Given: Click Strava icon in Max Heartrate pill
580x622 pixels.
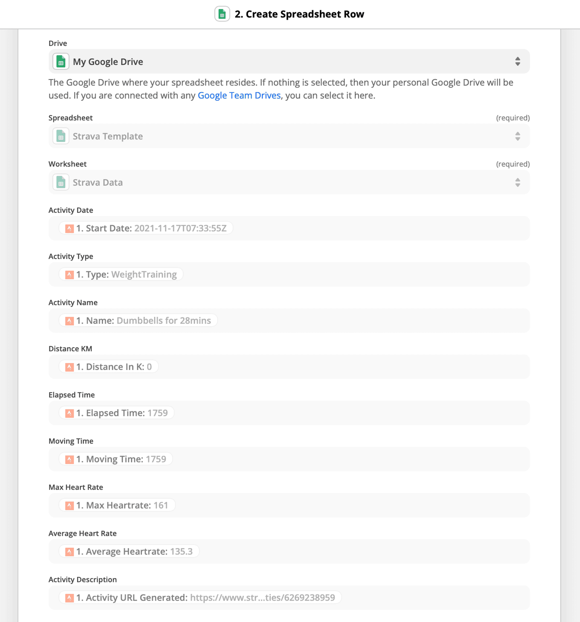Looking at the screenshot, I should click(x=69, y=505).
